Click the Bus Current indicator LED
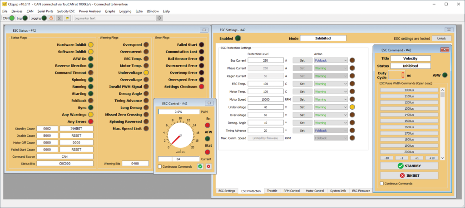 click(x=352, y=60)
